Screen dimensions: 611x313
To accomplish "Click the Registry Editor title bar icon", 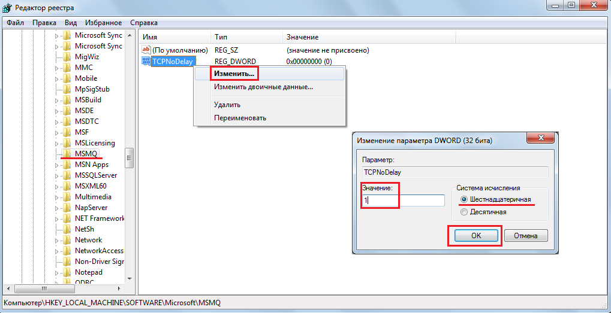I will click(x=7, y=7).
